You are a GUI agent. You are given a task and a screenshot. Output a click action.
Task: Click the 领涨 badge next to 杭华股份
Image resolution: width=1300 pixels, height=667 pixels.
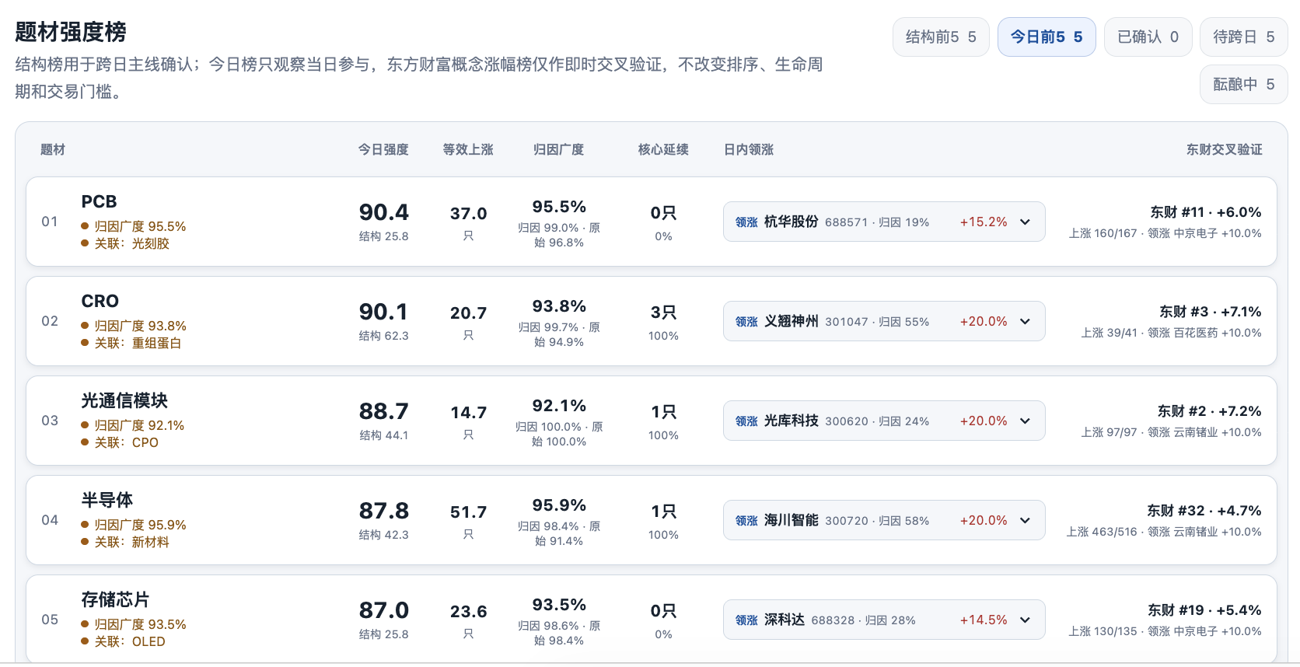click(746, 222)
